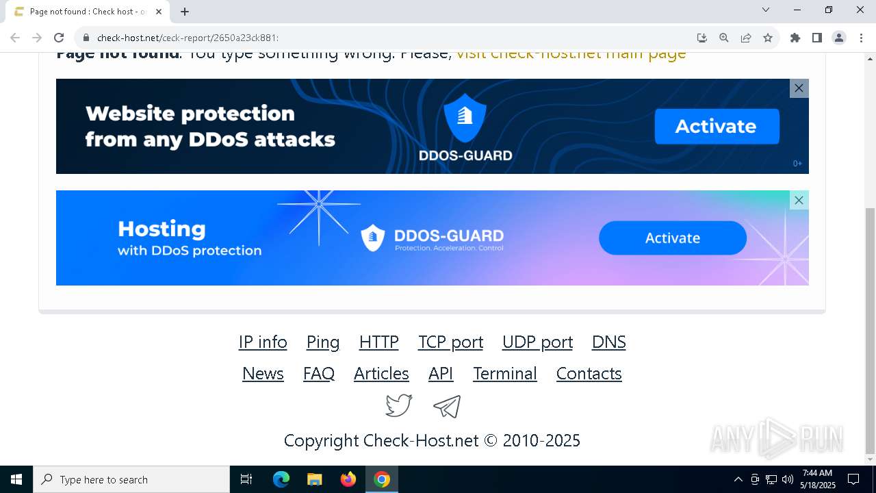
Task: Toggle the browser side panel icon
Action: point(817,38)
